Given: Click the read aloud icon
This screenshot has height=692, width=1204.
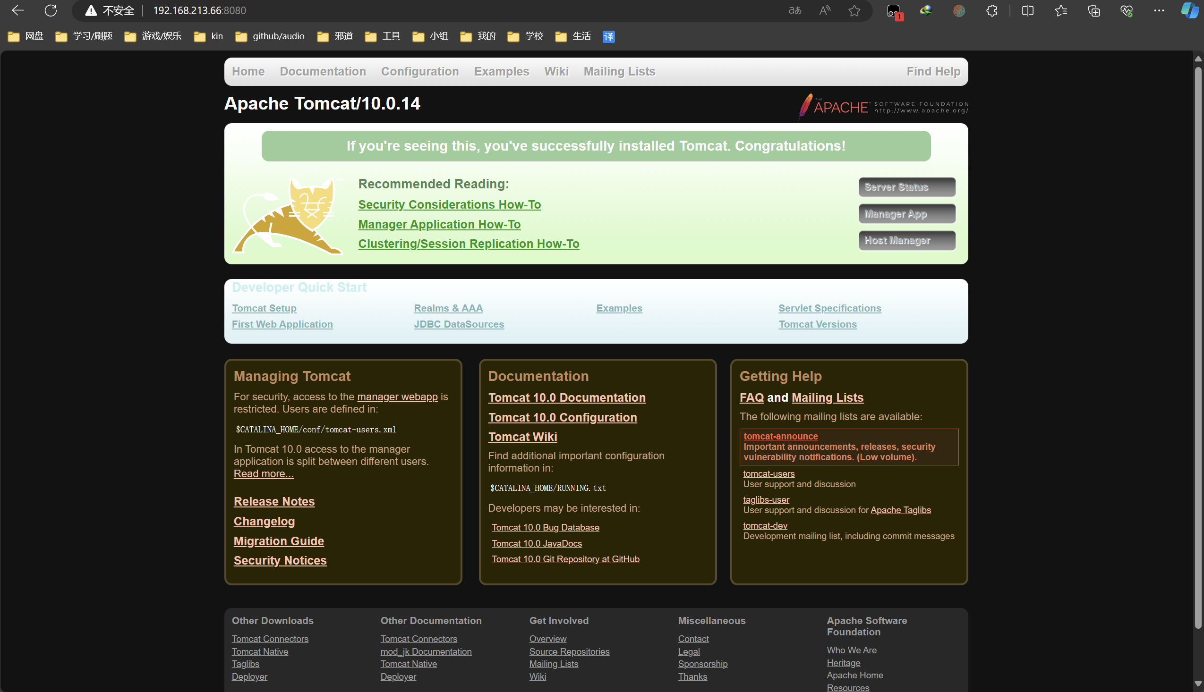Looking at the screenshot, I should click(x=825, y=10).
